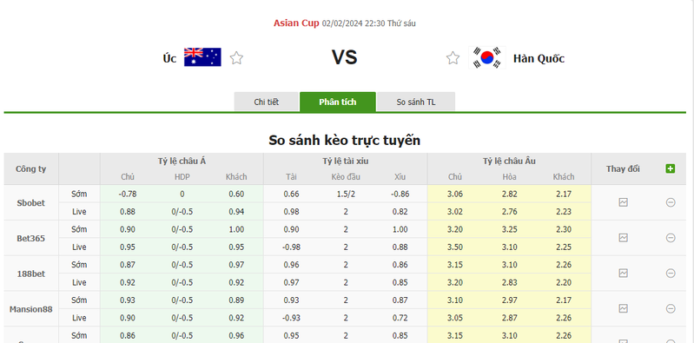Image resolution: width=694 pixels, height=343 pixels.
Task: Click Mansion88 live over odds -0.93
Action: (x=291, y=318)
